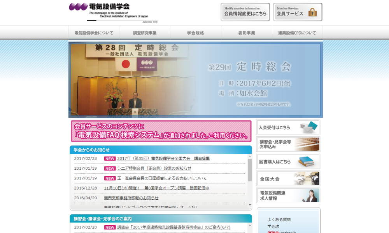Open the 正・准会員会費の口座振替 link
The height and width of the screenshot is (233, 389).
click(x=162, y=178)
